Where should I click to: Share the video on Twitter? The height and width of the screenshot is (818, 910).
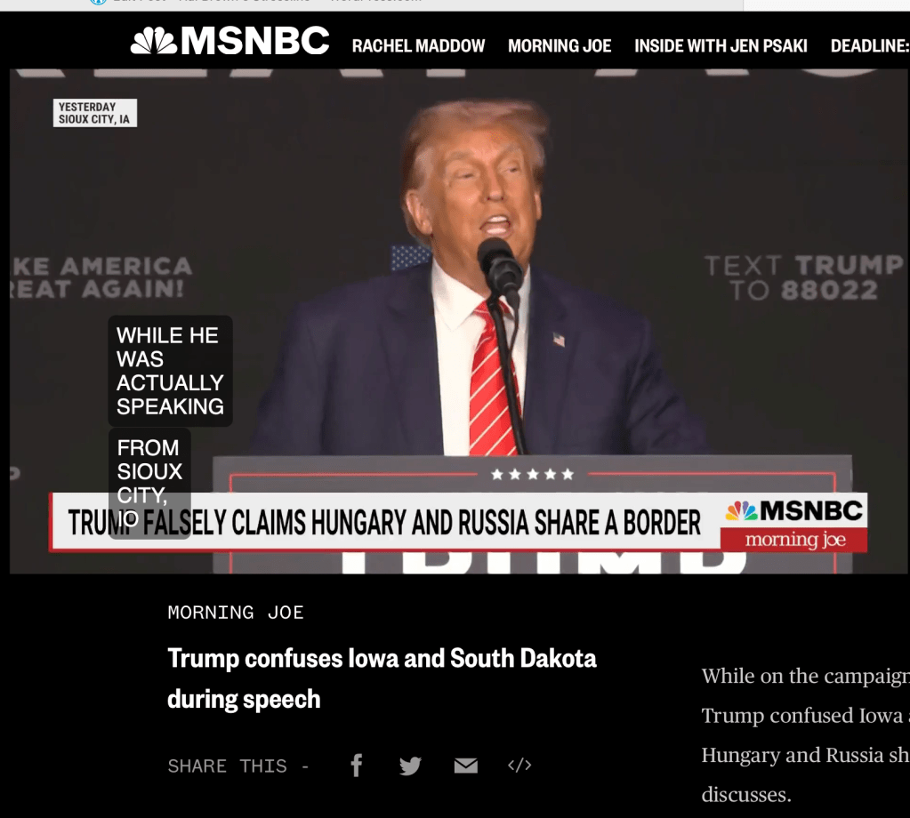(410, 766)
